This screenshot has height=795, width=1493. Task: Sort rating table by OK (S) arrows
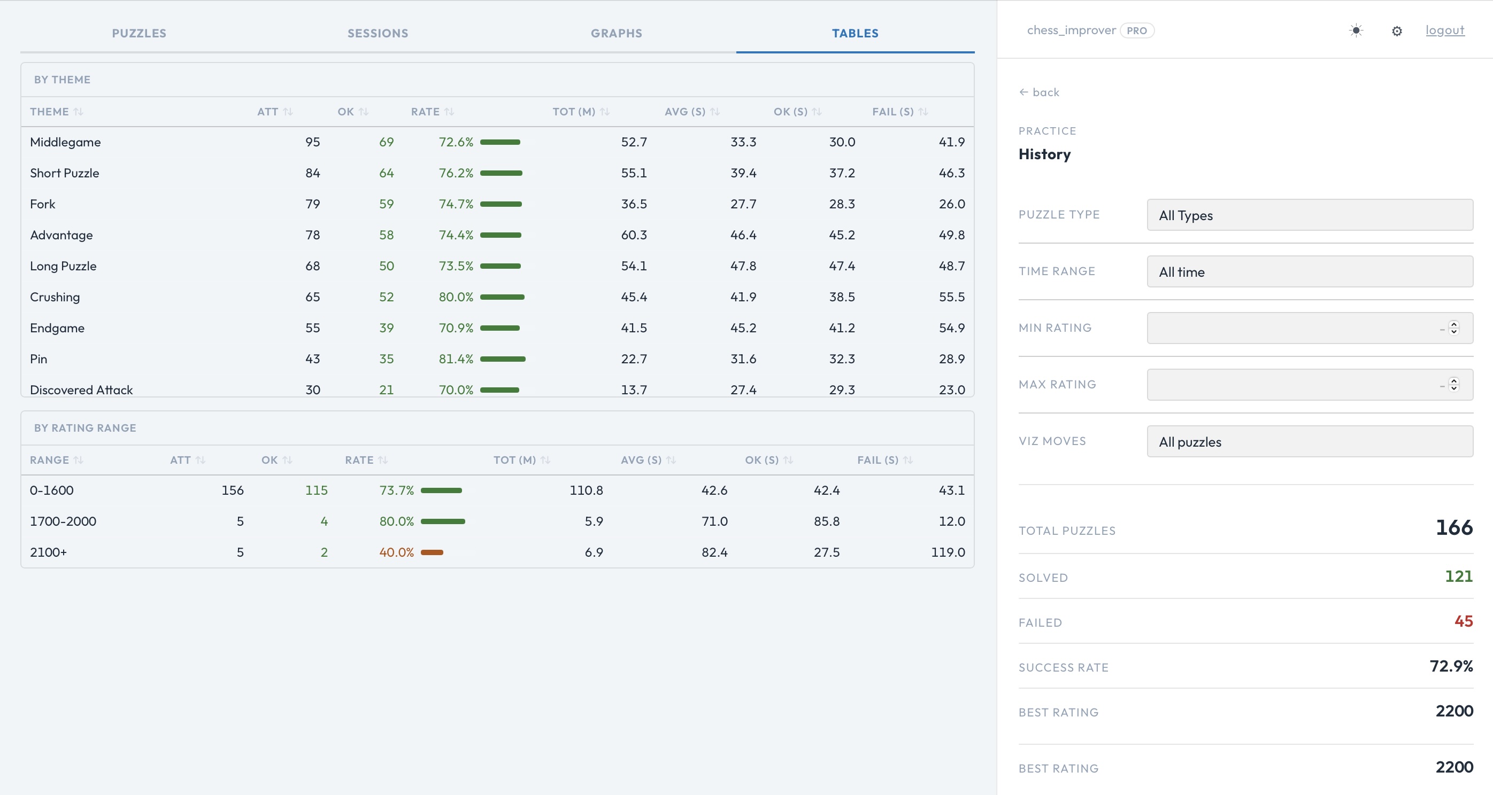click(x=788, y=461)
